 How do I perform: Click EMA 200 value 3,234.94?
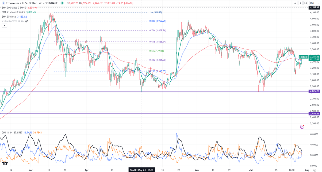tap(32, 8)
